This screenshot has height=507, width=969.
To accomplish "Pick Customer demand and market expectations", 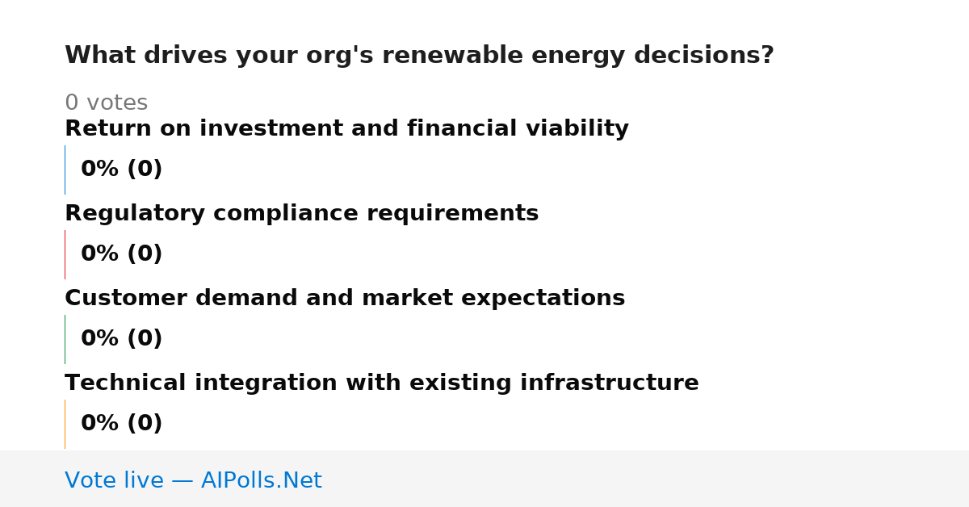I will coord(345,299).
